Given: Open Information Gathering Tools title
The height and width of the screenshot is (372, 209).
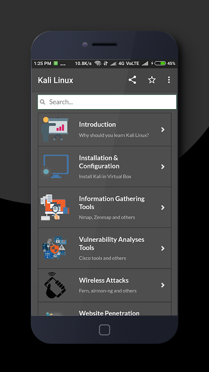Looking at the screenshot, I should (x=111, y=203).
